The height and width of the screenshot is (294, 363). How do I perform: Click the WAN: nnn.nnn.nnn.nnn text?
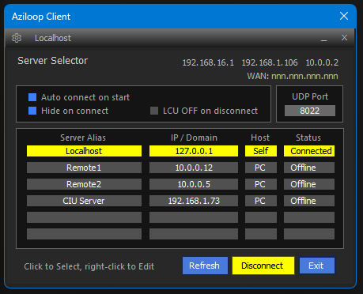[293, 77]
